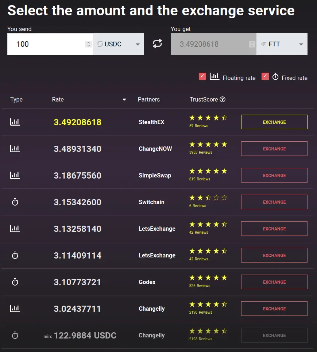Screen dimensions: 317x352
Task: Click the 619 Reviews link for SimpleSwap
Action: coord(200,179)
